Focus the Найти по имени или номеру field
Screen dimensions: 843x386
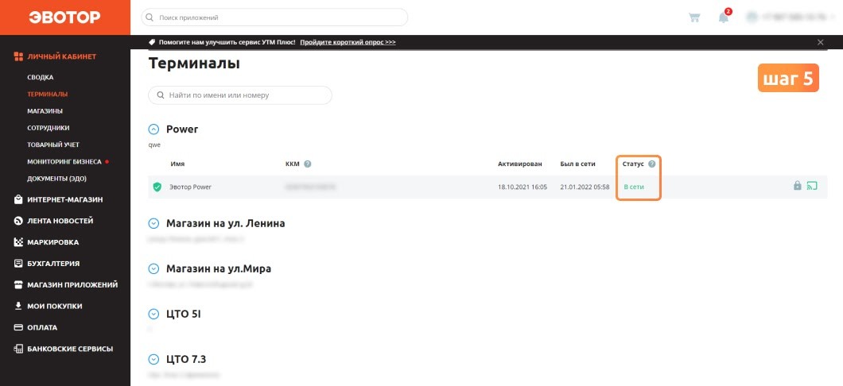click(240, 95)
